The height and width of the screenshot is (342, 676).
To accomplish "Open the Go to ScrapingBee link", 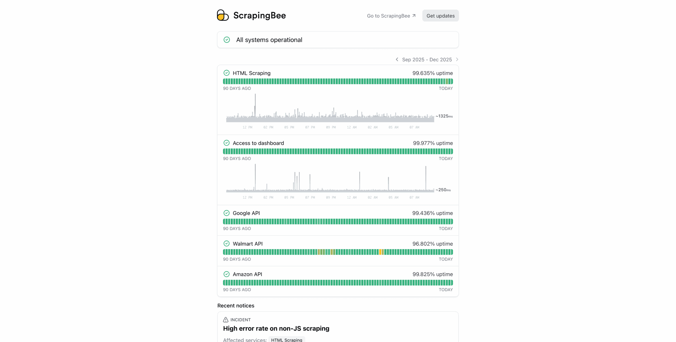I will pos(391,16).
